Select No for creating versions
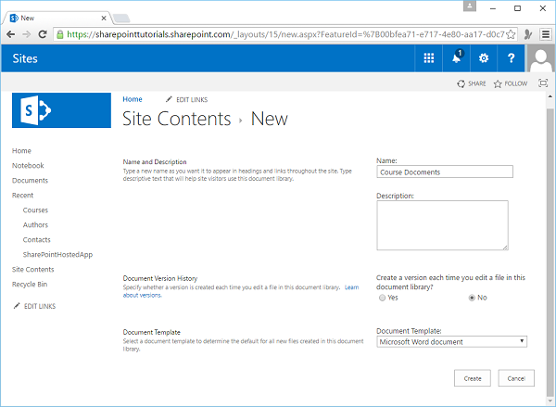Screen dimensions: 556x407 click(x=473, y=298)
